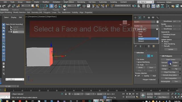Screen dimensions: 182x102
Task: Toggle visibility eye of Box001
Action: [x=9, y=32]
